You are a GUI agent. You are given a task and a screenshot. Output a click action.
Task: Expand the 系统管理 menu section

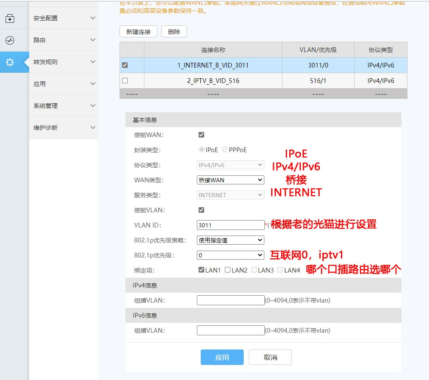click(x=63, y=106)
